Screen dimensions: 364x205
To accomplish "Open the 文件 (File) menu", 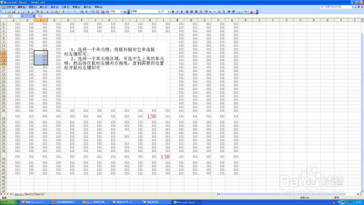I will pos(11,7).
